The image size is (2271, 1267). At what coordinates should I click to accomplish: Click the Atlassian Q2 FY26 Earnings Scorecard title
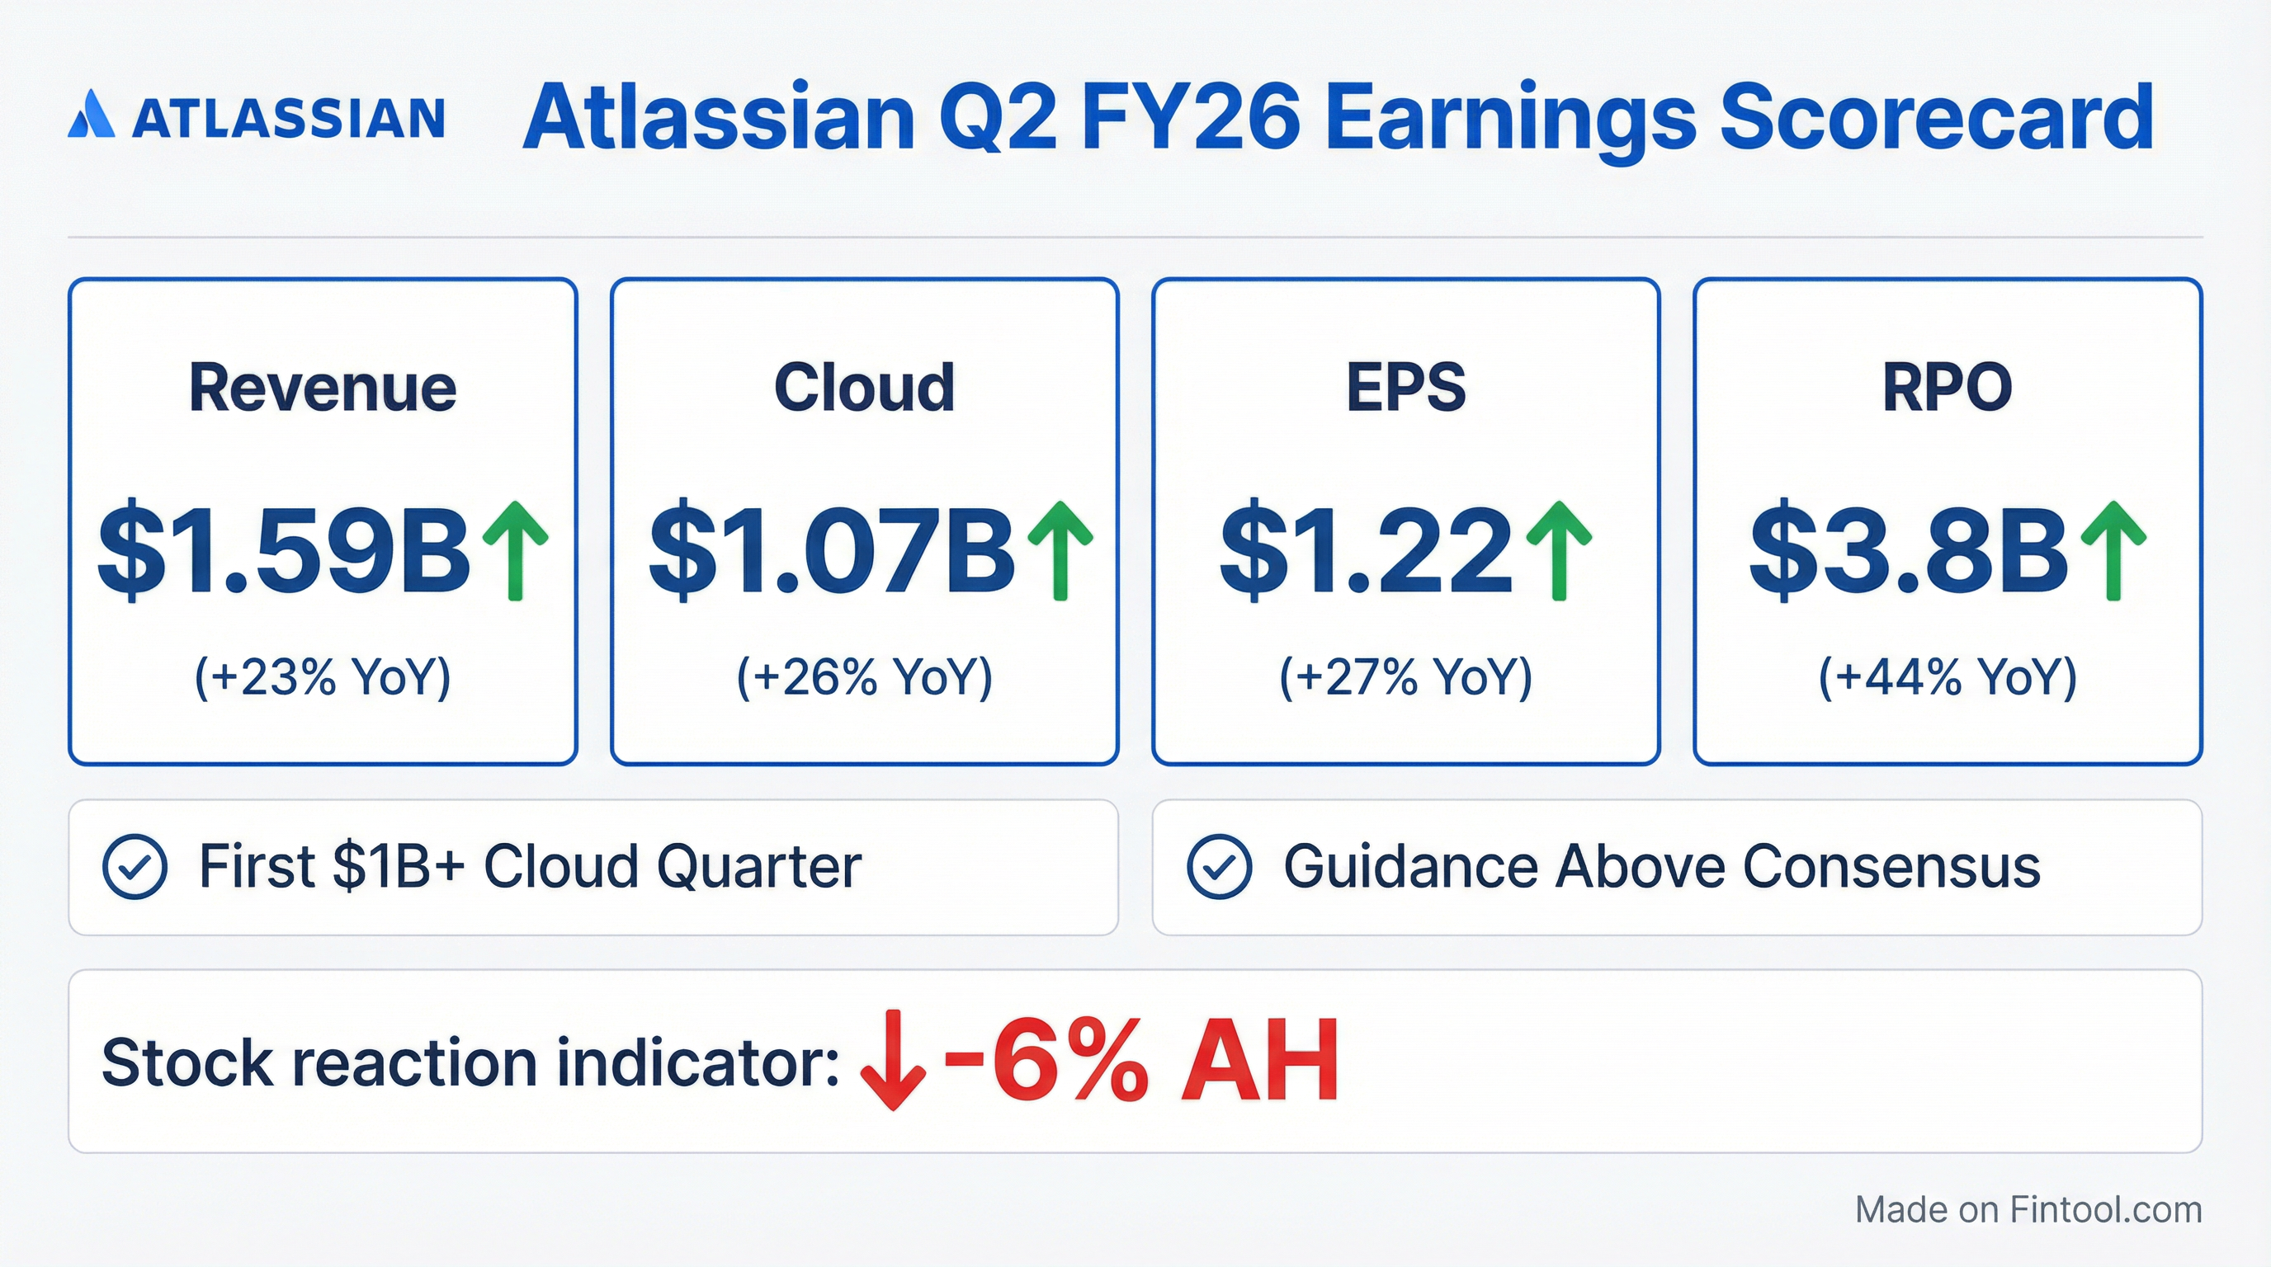click(x=1338, y=118)
